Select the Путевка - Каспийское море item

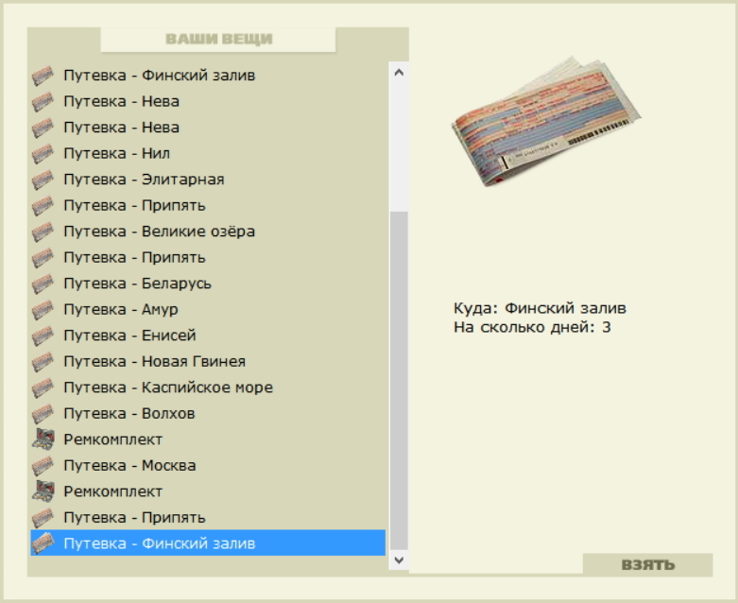(208, 388)
